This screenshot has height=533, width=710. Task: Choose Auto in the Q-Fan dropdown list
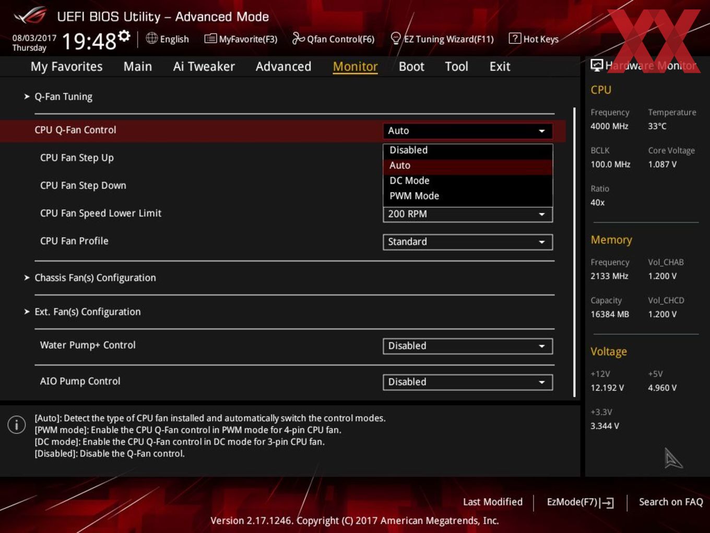click(x=468, y=165)
